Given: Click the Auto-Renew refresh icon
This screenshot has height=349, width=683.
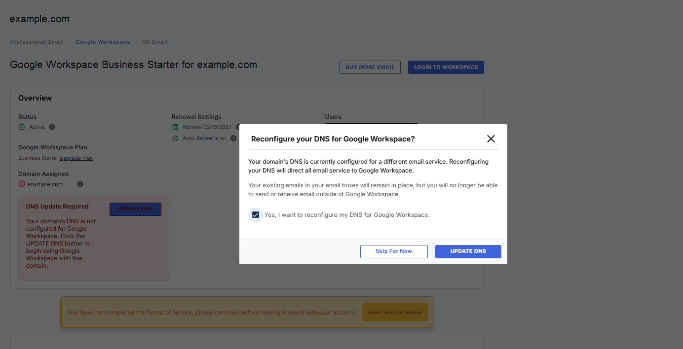Looking at the screenshot, I should pos(175,139).
